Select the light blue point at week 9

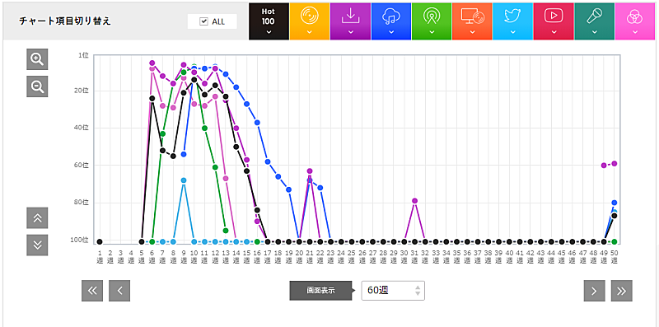184,180
